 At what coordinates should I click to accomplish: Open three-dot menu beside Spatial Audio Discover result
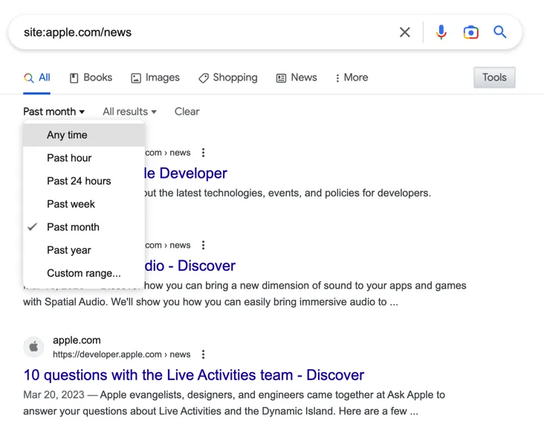tap(204, 246)
